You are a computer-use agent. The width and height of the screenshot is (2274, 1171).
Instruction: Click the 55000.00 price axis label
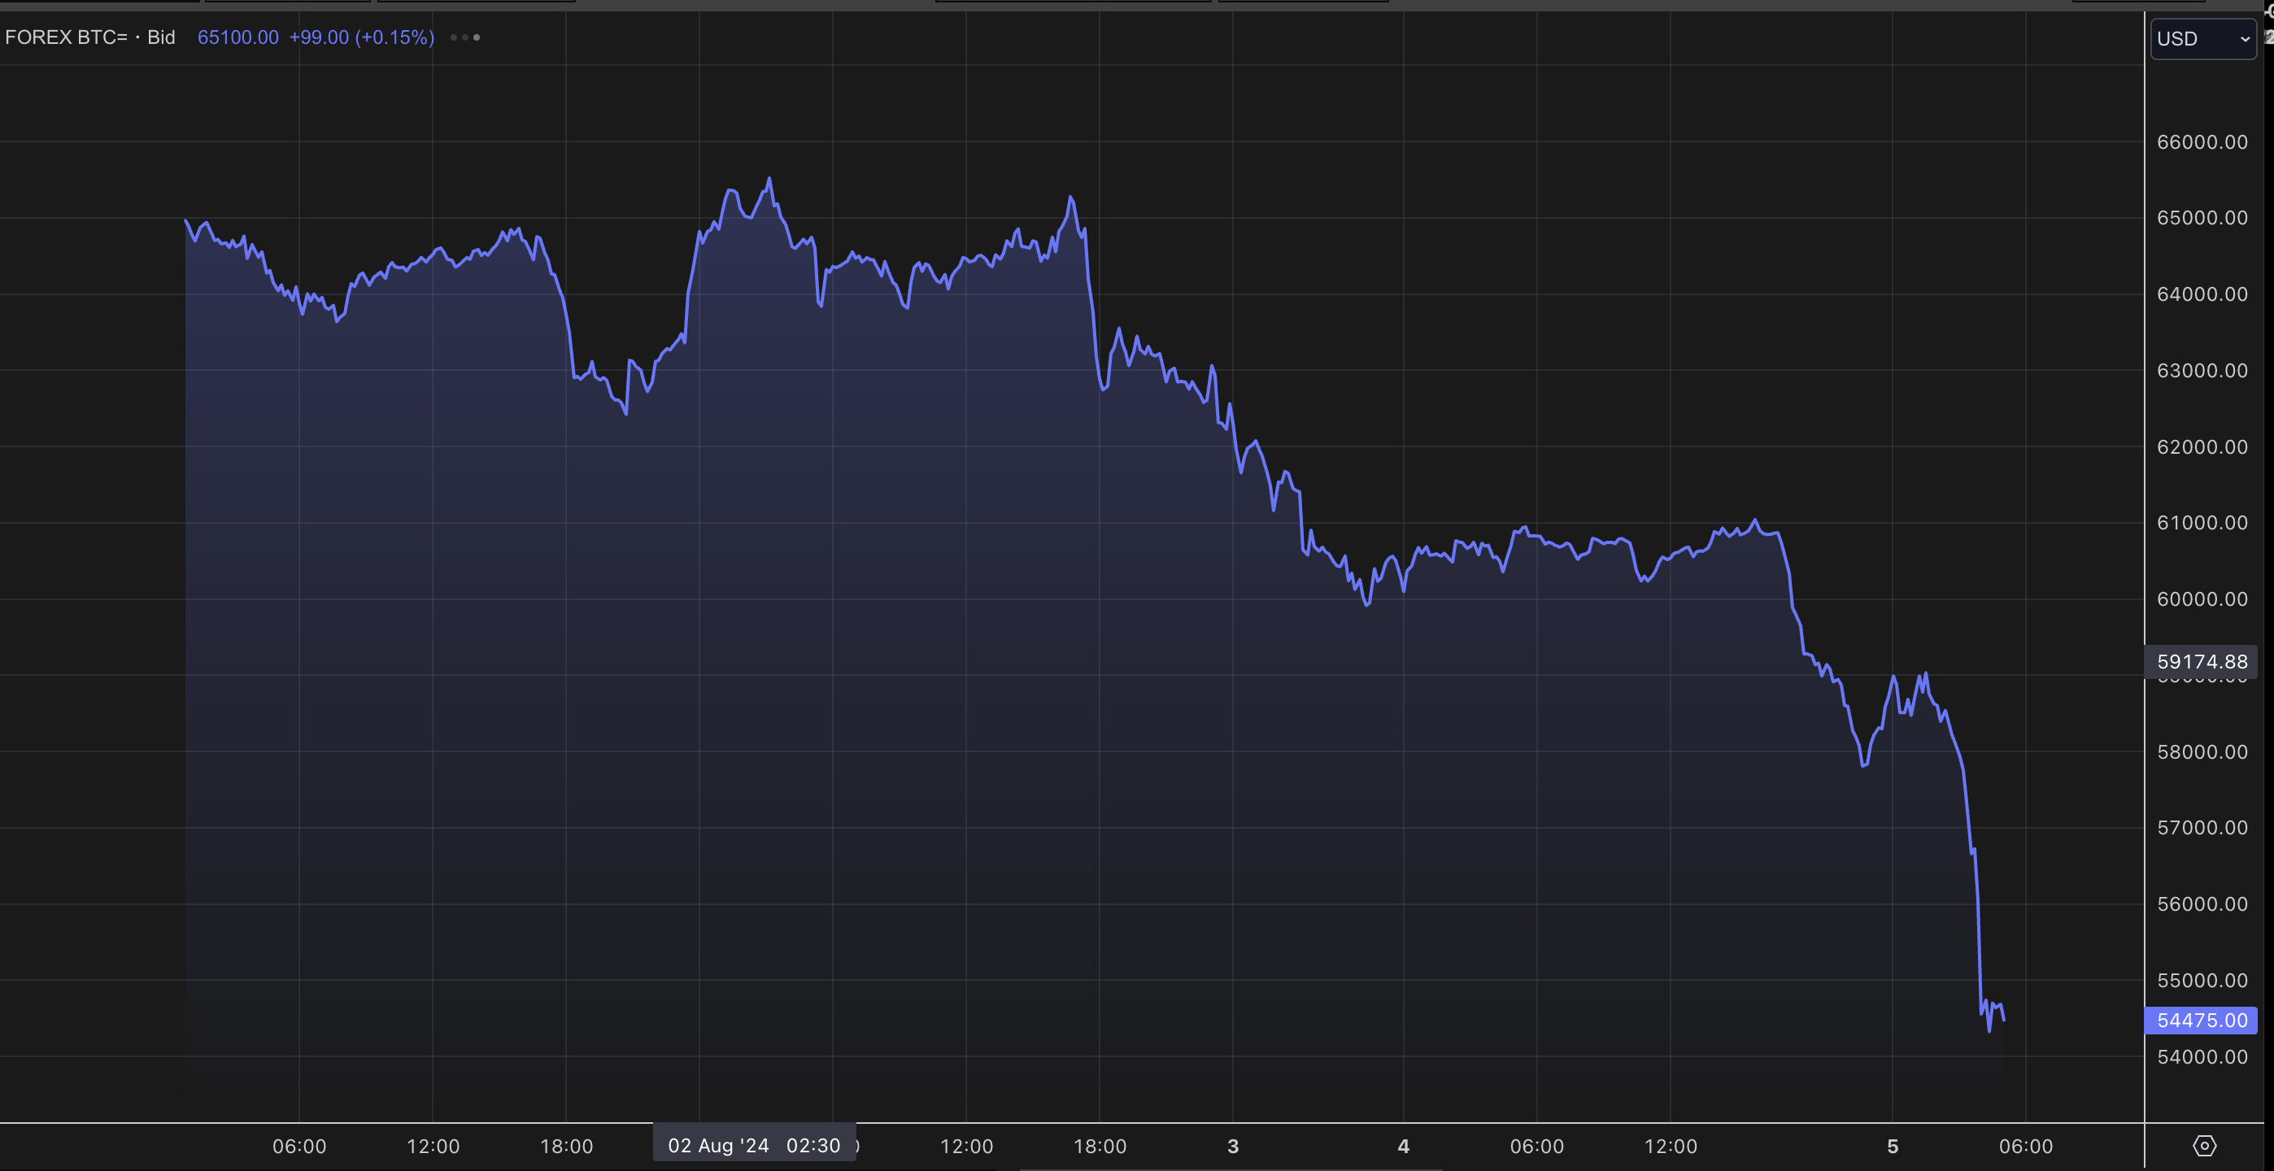pyautogui.click(x=2202, y=981)
